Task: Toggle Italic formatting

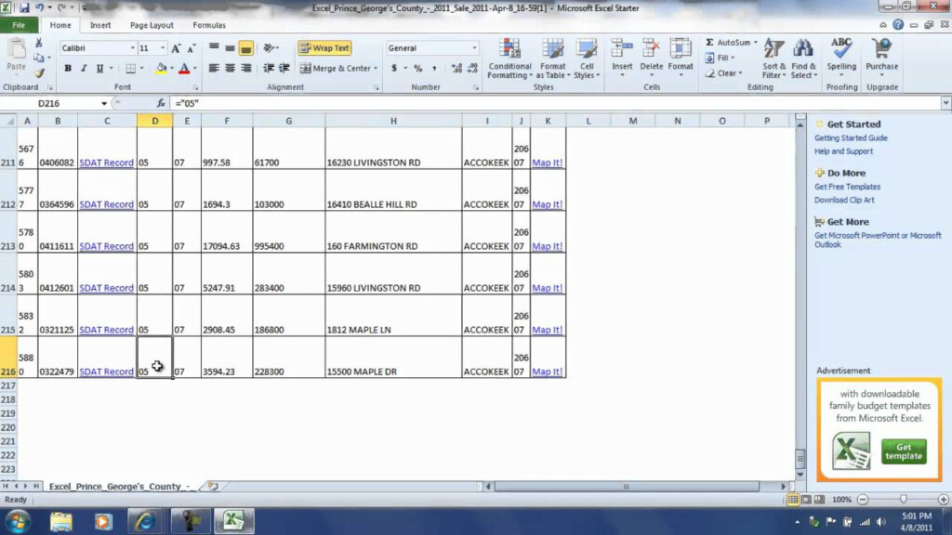Action: (84, 69)
